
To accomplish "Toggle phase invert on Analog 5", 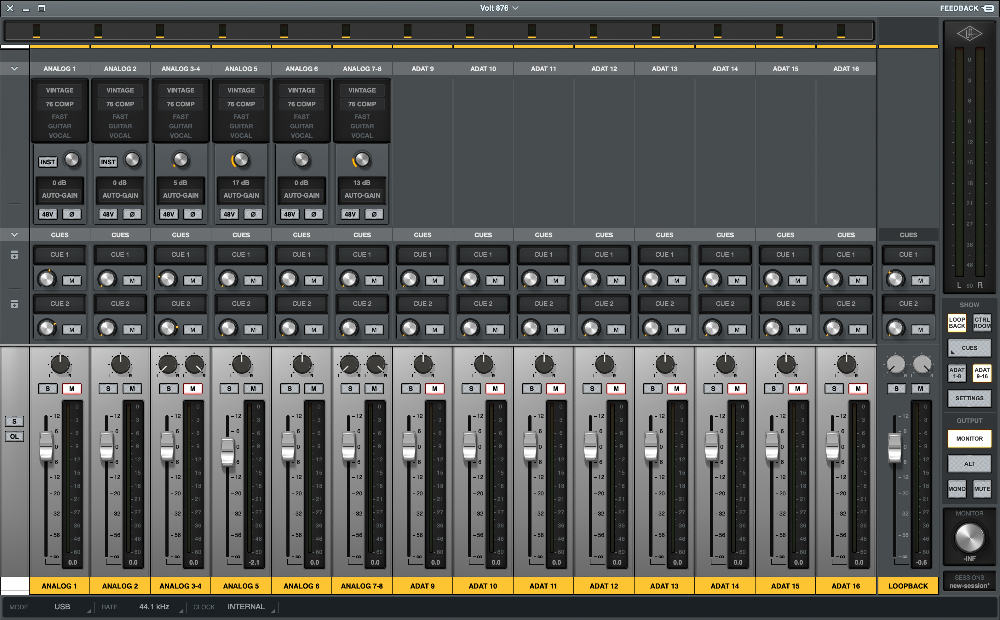I will pos(253,214).
